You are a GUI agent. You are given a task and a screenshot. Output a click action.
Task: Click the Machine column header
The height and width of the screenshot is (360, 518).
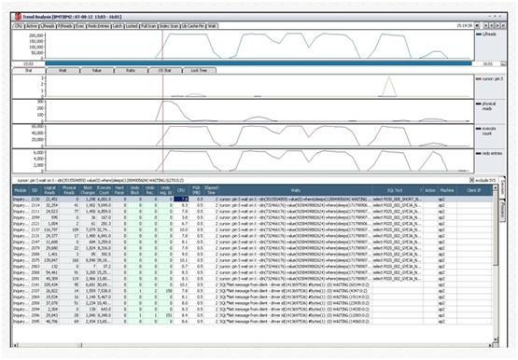coord(447,190)
